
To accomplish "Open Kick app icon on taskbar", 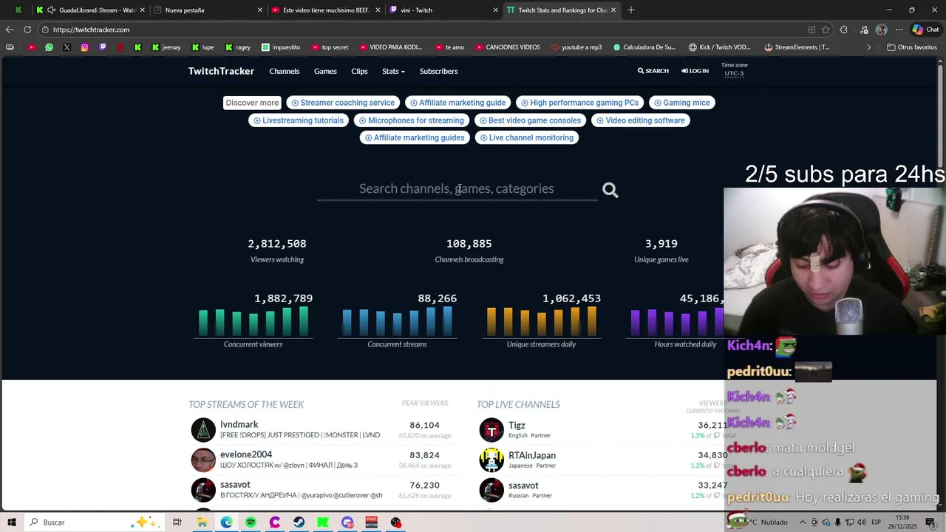I will point(323,522).
